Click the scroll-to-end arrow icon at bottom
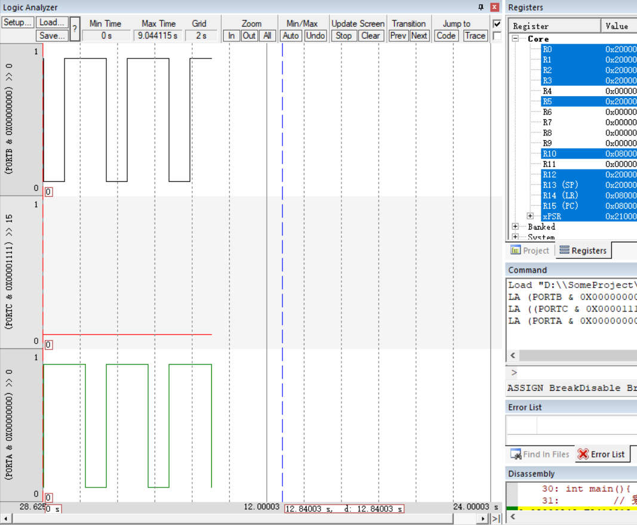This screenshot has width=637, height=525. (497, 519)
